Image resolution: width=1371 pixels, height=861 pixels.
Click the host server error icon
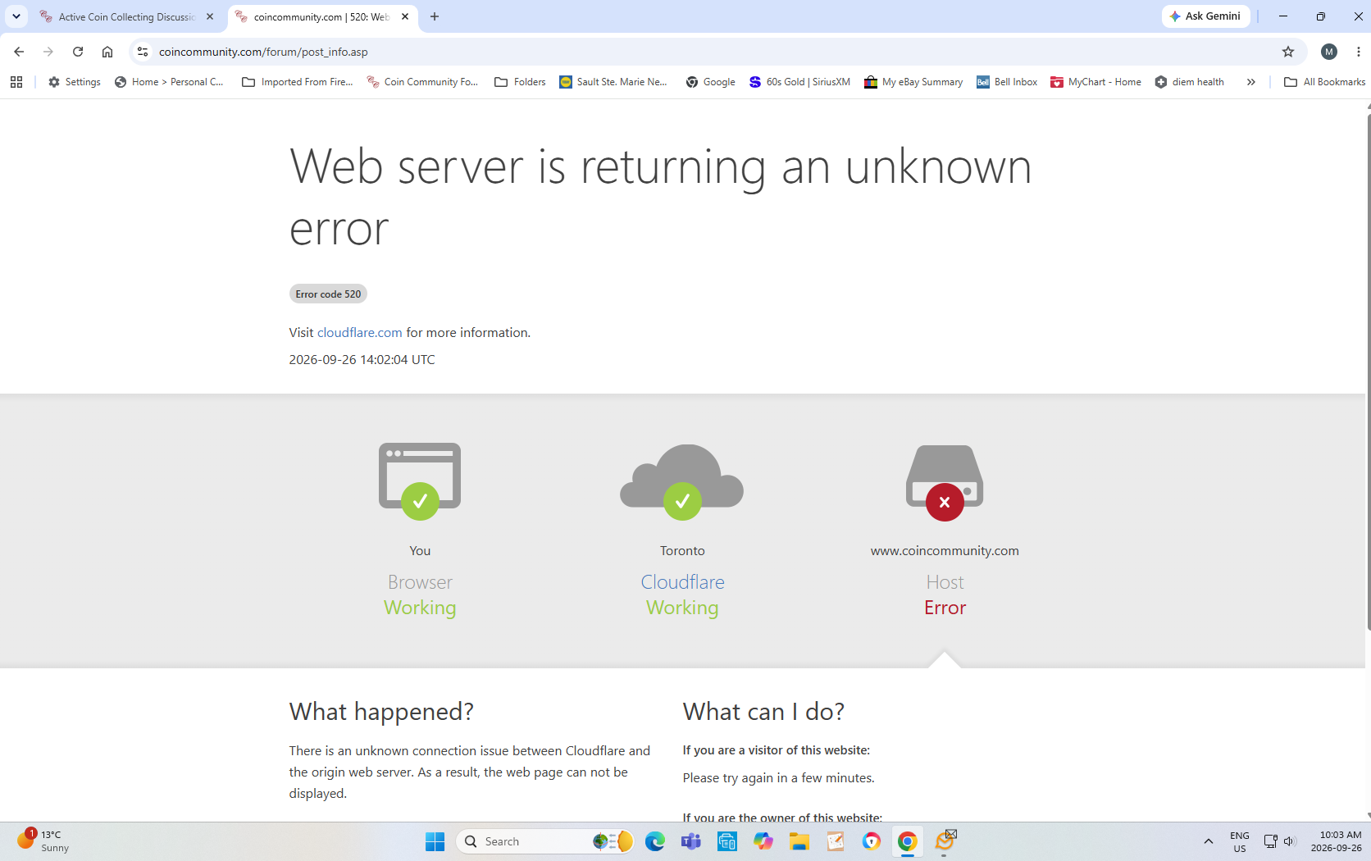pos(945,482)
